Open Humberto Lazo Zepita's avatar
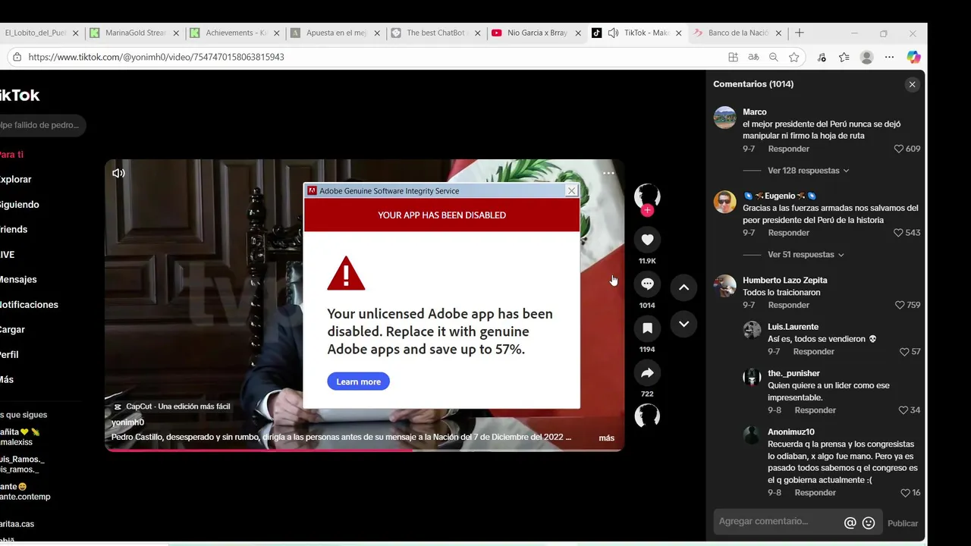The width and height of the screenshot is (971, 546). tap(724, 286)
